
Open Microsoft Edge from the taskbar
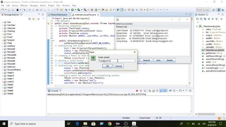[77, 124]
